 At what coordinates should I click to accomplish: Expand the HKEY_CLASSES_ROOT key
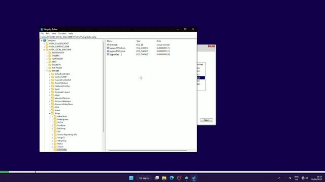click(x=44, y=44)
